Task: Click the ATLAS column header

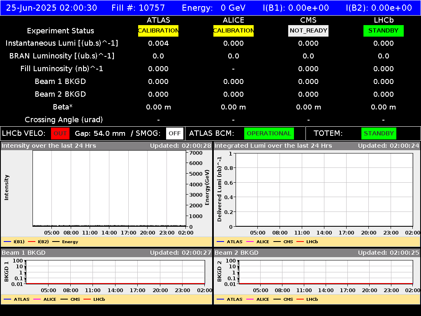Action: pos(158,20)
